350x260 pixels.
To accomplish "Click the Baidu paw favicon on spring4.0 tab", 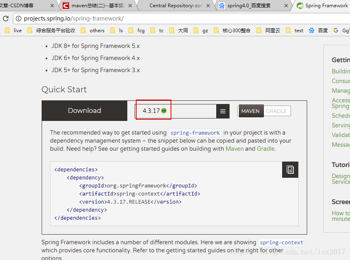I will click(x=221, y=6).
